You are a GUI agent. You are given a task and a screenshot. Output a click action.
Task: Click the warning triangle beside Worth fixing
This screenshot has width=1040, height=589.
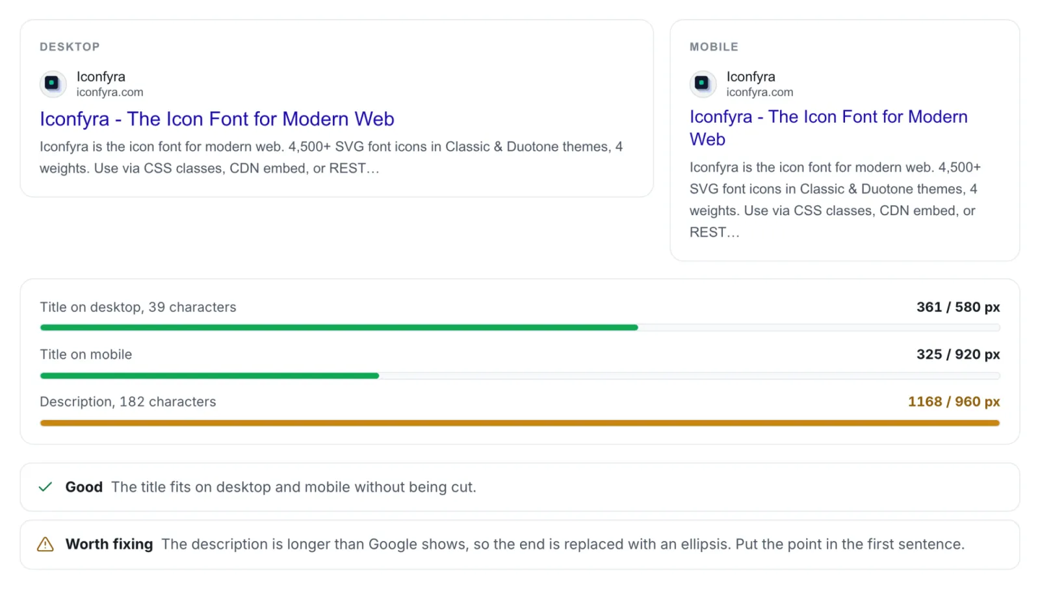pos(45,544)
